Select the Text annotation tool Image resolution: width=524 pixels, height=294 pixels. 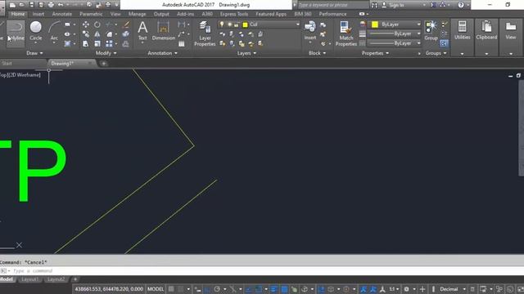[142, 31]
